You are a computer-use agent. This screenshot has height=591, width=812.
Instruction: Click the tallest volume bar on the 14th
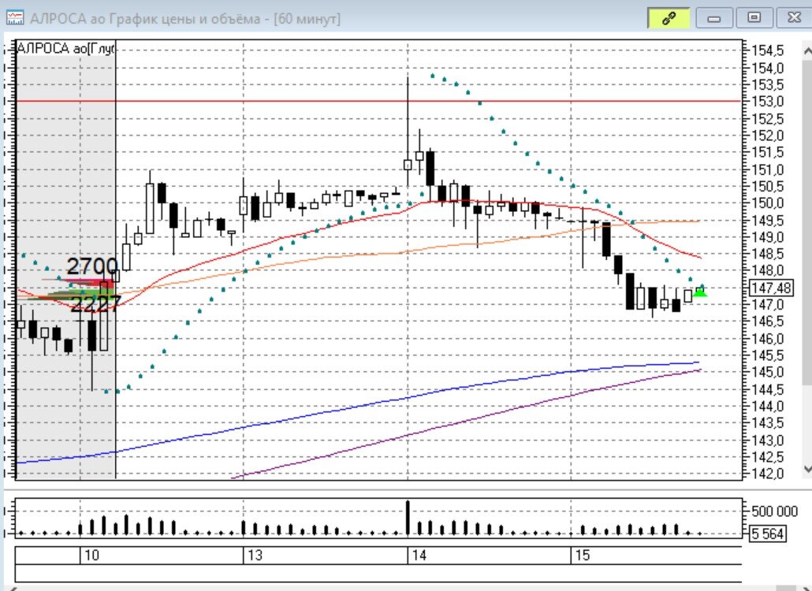coord(408,518)
